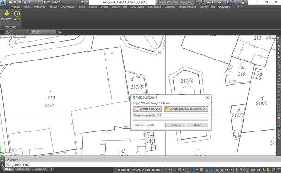Click the Import button in VGI2DWG dialog
Viewport: 281px width, 173px height.
[x=175, y=125]
